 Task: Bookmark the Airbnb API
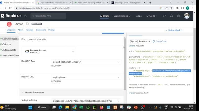pyautogui.click(x=27, y=24)
